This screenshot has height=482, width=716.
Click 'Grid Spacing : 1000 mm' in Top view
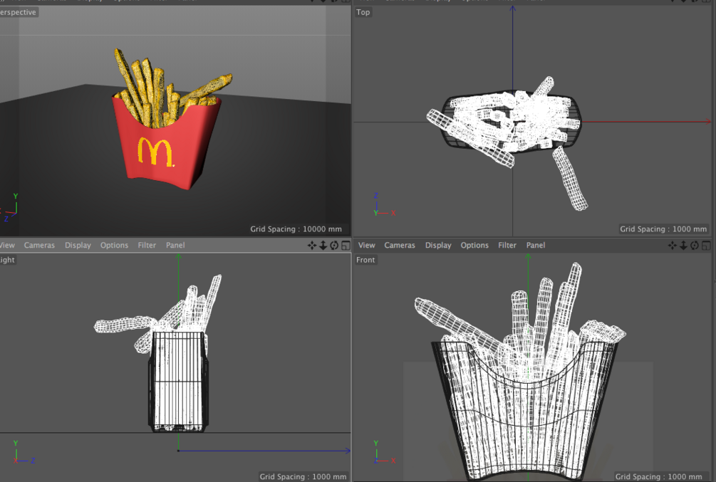(x=663, y=229)
